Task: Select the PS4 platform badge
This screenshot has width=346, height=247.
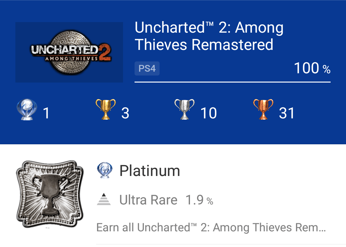Action: pyautogui.click(x=147, y=68)
